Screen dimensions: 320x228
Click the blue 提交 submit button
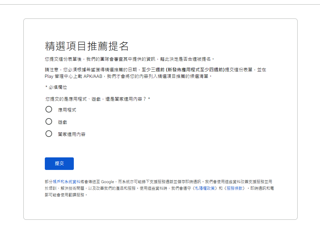click(x=59, y=164)
